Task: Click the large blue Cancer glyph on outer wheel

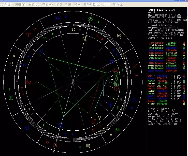Action: [27, 128]
